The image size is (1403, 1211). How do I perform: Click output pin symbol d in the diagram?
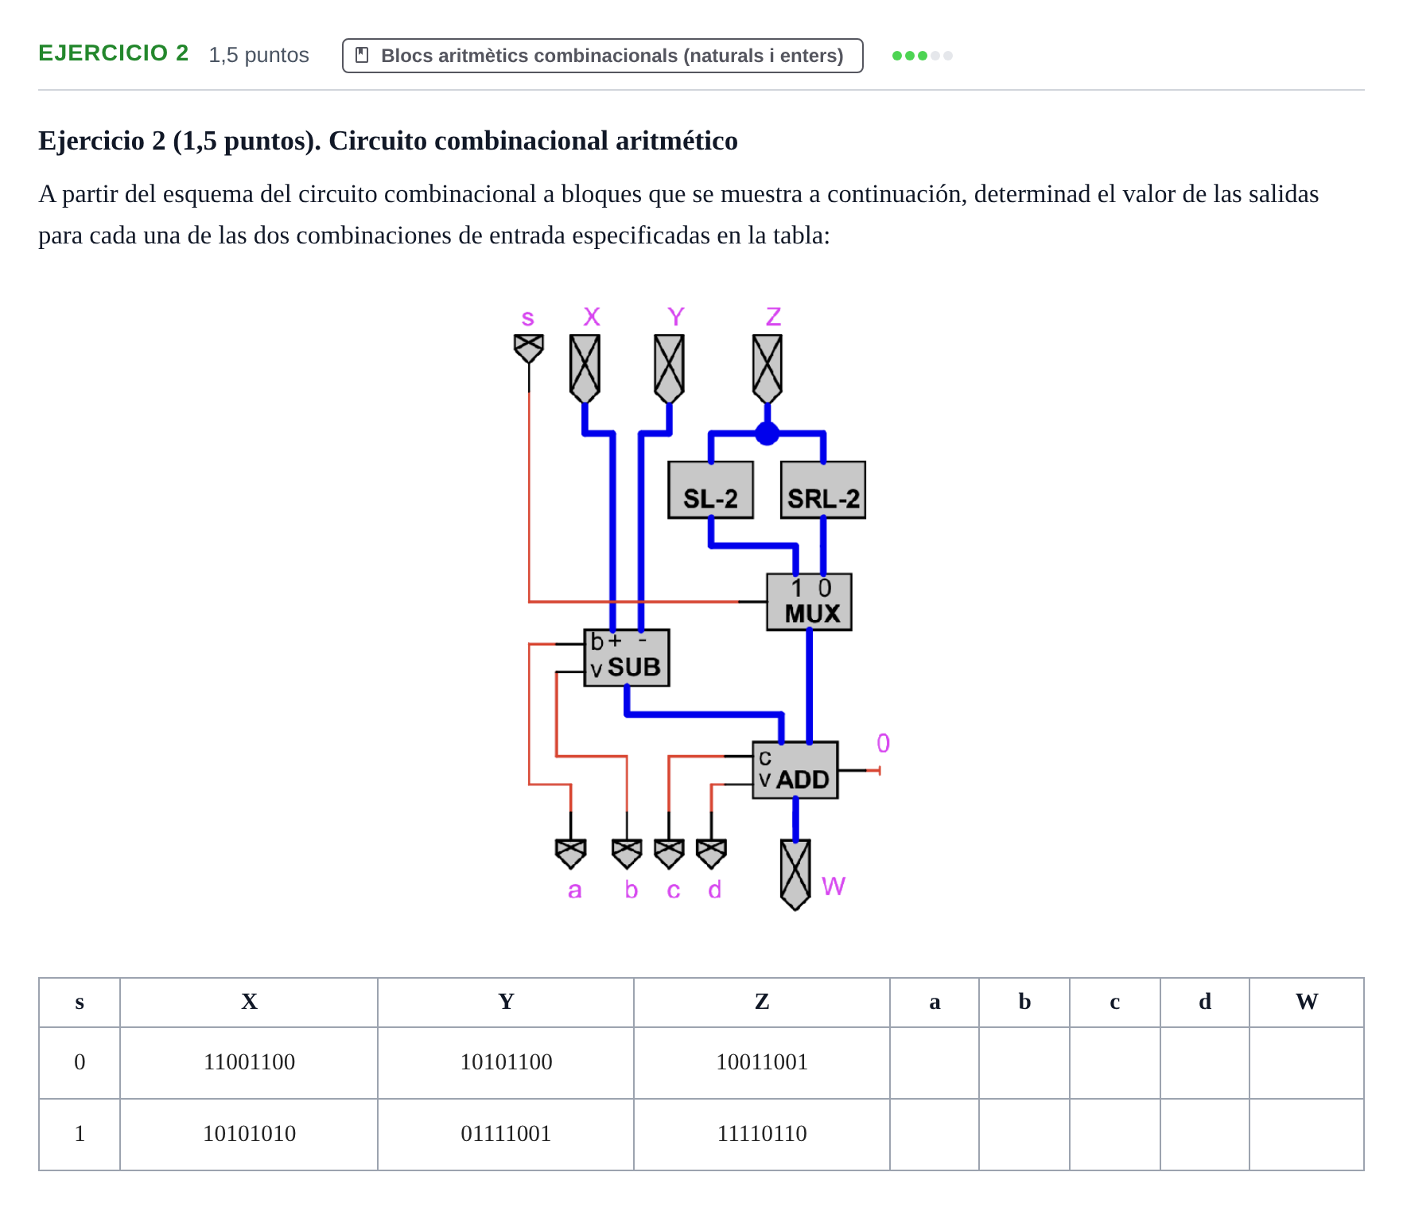coord(711,854)
